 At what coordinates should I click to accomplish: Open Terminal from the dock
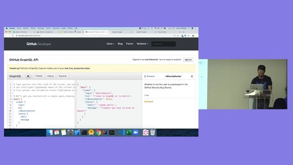tap(84, 132)
